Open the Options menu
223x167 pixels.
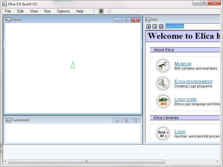(x=63, y=11)
